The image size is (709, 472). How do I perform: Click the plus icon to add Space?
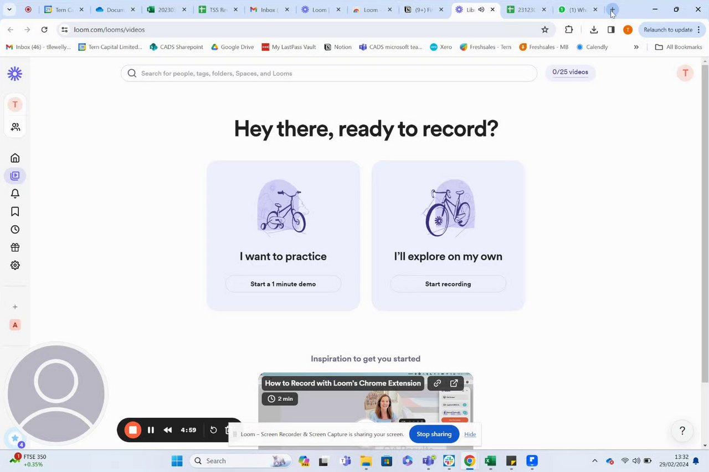click(15, 307)
